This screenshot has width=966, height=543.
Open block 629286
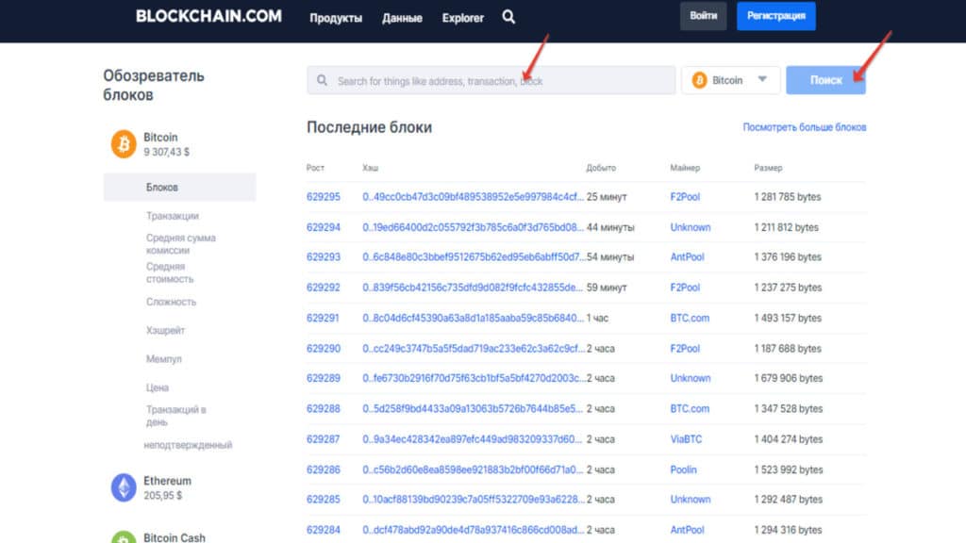coord(324,469)
